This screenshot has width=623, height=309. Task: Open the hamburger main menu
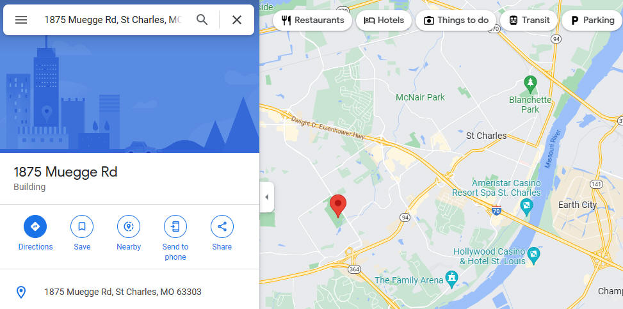[x=21, y=20]
